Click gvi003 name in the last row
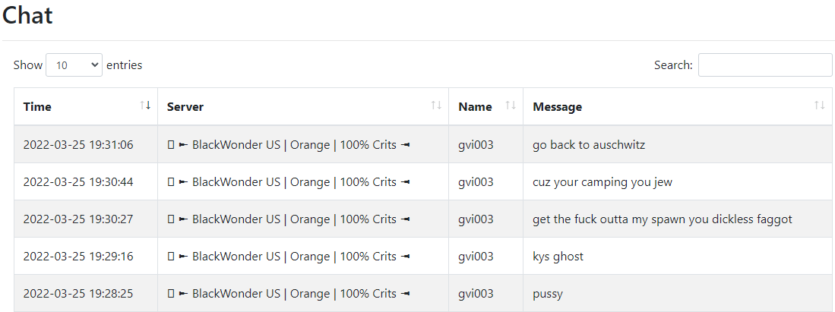 pos(476,294)
